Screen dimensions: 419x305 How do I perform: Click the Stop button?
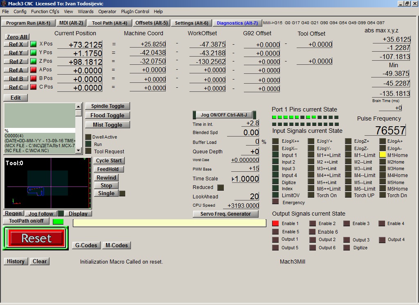tap(106, 186)
